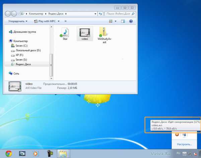This screenshot has width=201, height=158.
Task: Open Explorer help with the question mark
Action: tap(131, 21)
